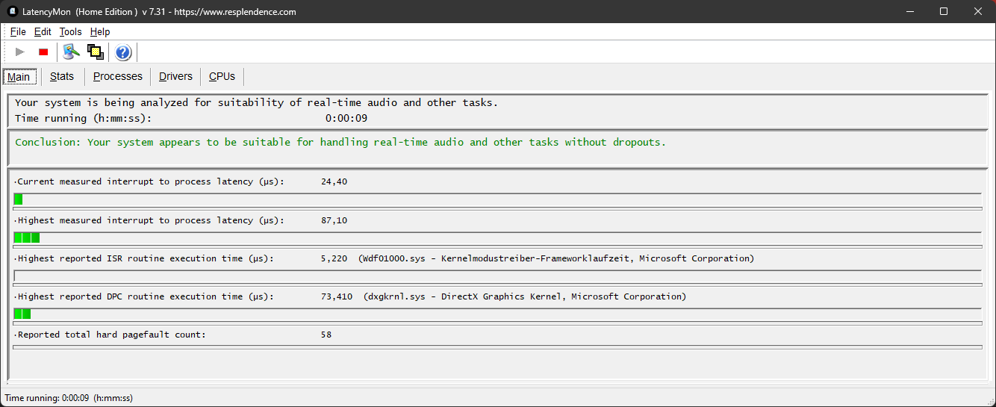Click the green Conclusion text line
The image size is (996, 407).
340,142
